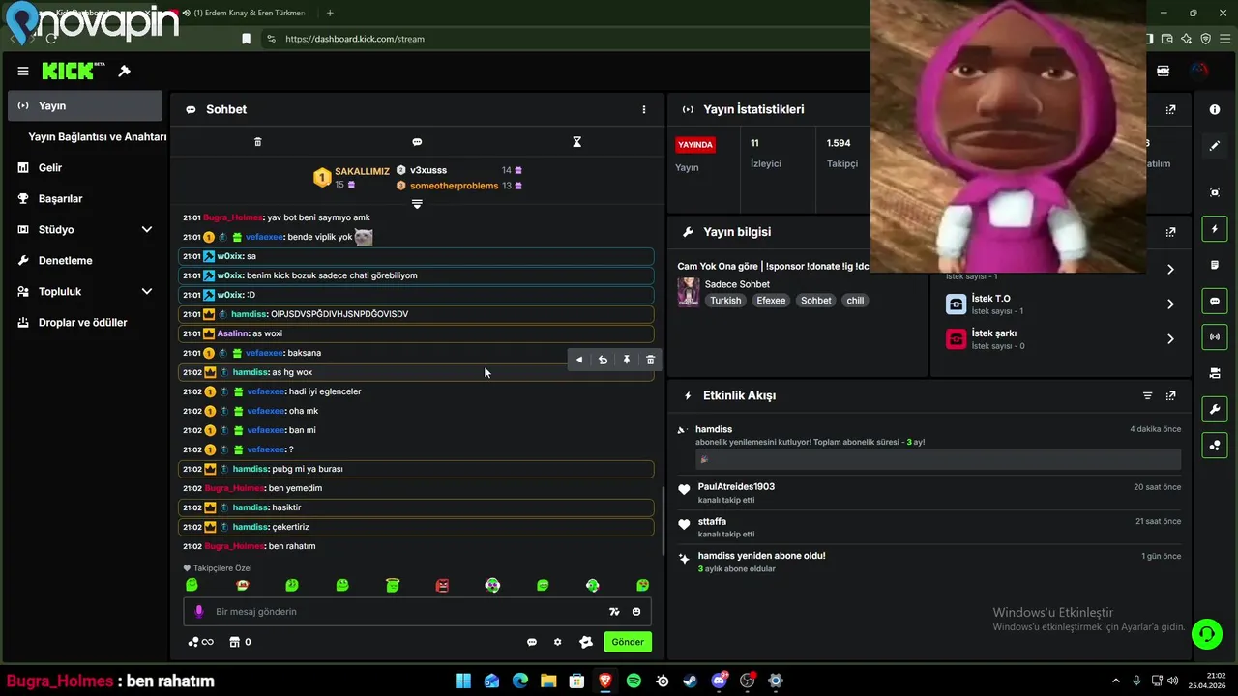This screenshot has width=1238, height=696.
Task: Delete the hovered hamdiss chat message
Action: [x=650, y=360]
